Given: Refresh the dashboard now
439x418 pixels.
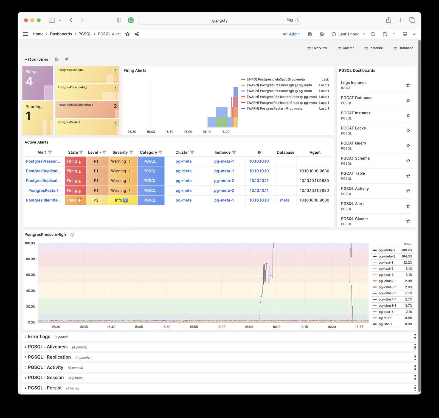Looking at the screenshot, I should (x=385, y=34).
